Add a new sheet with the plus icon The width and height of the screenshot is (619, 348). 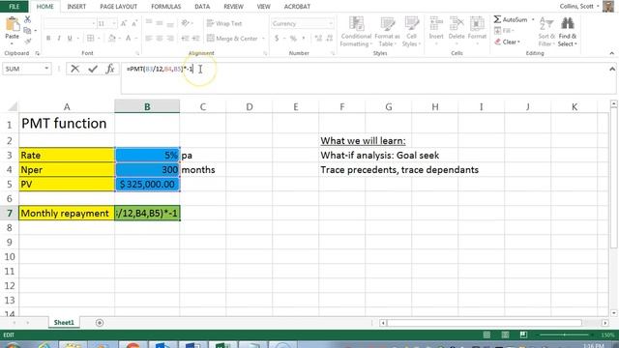coord(100,323)
